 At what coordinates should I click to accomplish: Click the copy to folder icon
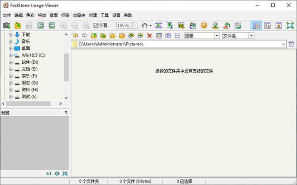pyautogui.click(x=131, y=36)
